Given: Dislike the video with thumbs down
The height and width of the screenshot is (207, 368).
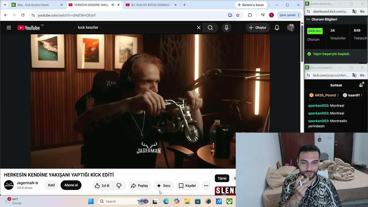Looking at the screenshot, I should 119,186.
